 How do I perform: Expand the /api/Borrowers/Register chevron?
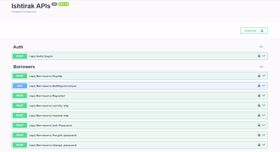tap(264, 96)
